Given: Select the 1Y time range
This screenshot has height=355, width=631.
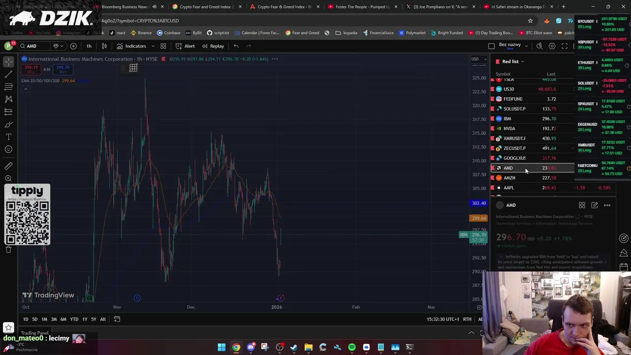Looking at the screenshot, I should pos(85,319).
